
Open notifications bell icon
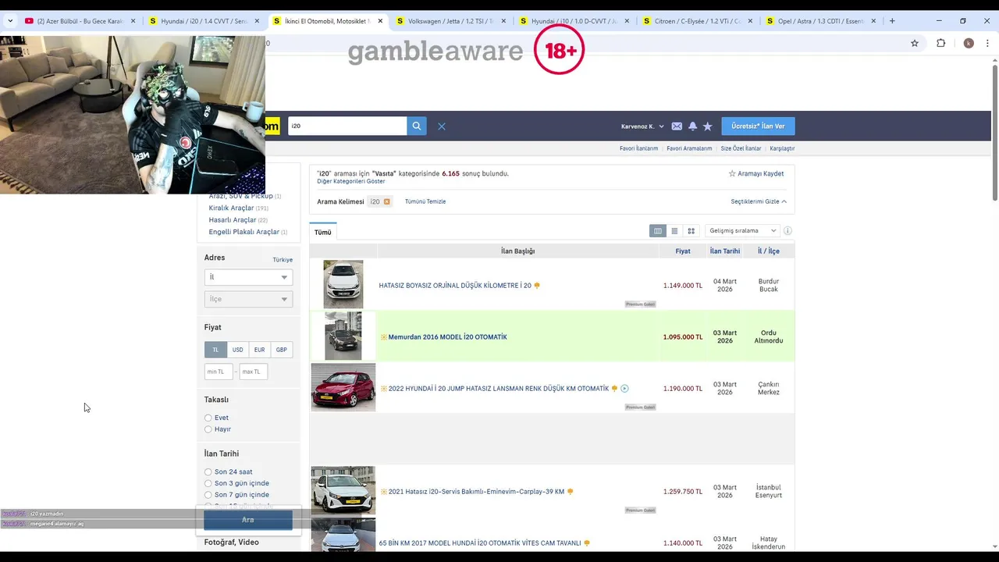point(692,126)
